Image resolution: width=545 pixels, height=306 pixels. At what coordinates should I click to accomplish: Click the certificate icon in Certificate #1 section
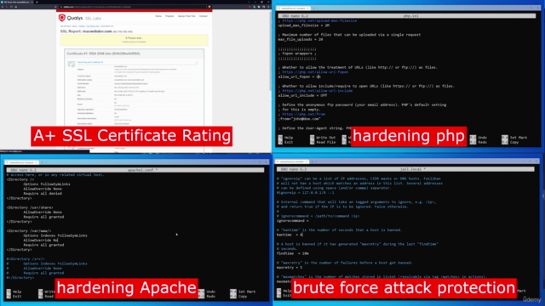coord(72,65)
